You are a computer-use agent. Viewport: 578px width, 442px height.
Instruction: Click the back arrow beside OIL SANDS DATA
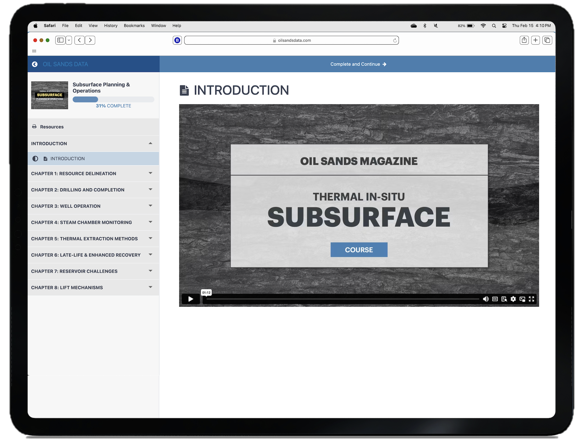coord(35,64)
